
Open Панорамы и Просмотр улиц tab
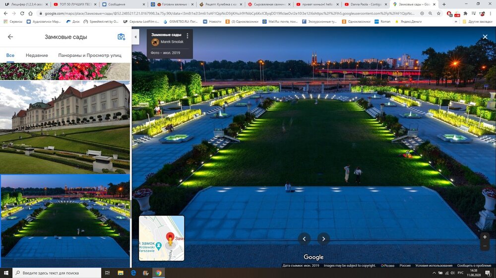coord(90,55)
